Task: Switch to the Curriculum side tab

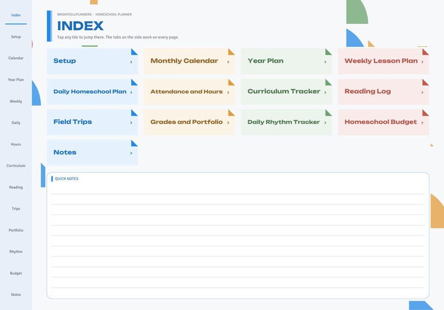Action: point(16,165)
